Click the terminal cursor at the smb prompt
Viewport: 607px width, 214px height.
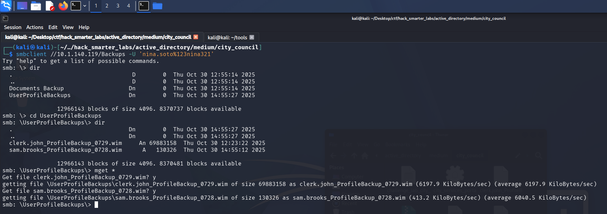pyautogui.click(x=96, y=204)
